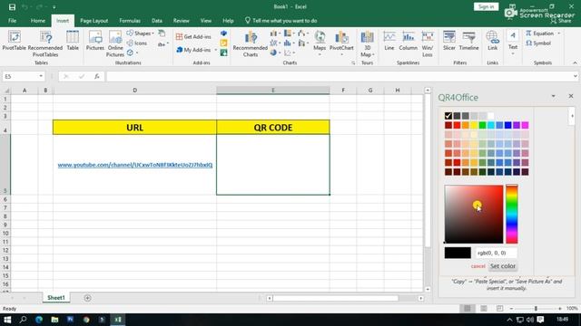Screen dimensions: 581x326
Task: Open QR4Office pane options dropdown
Action: [x=553, y=96]
